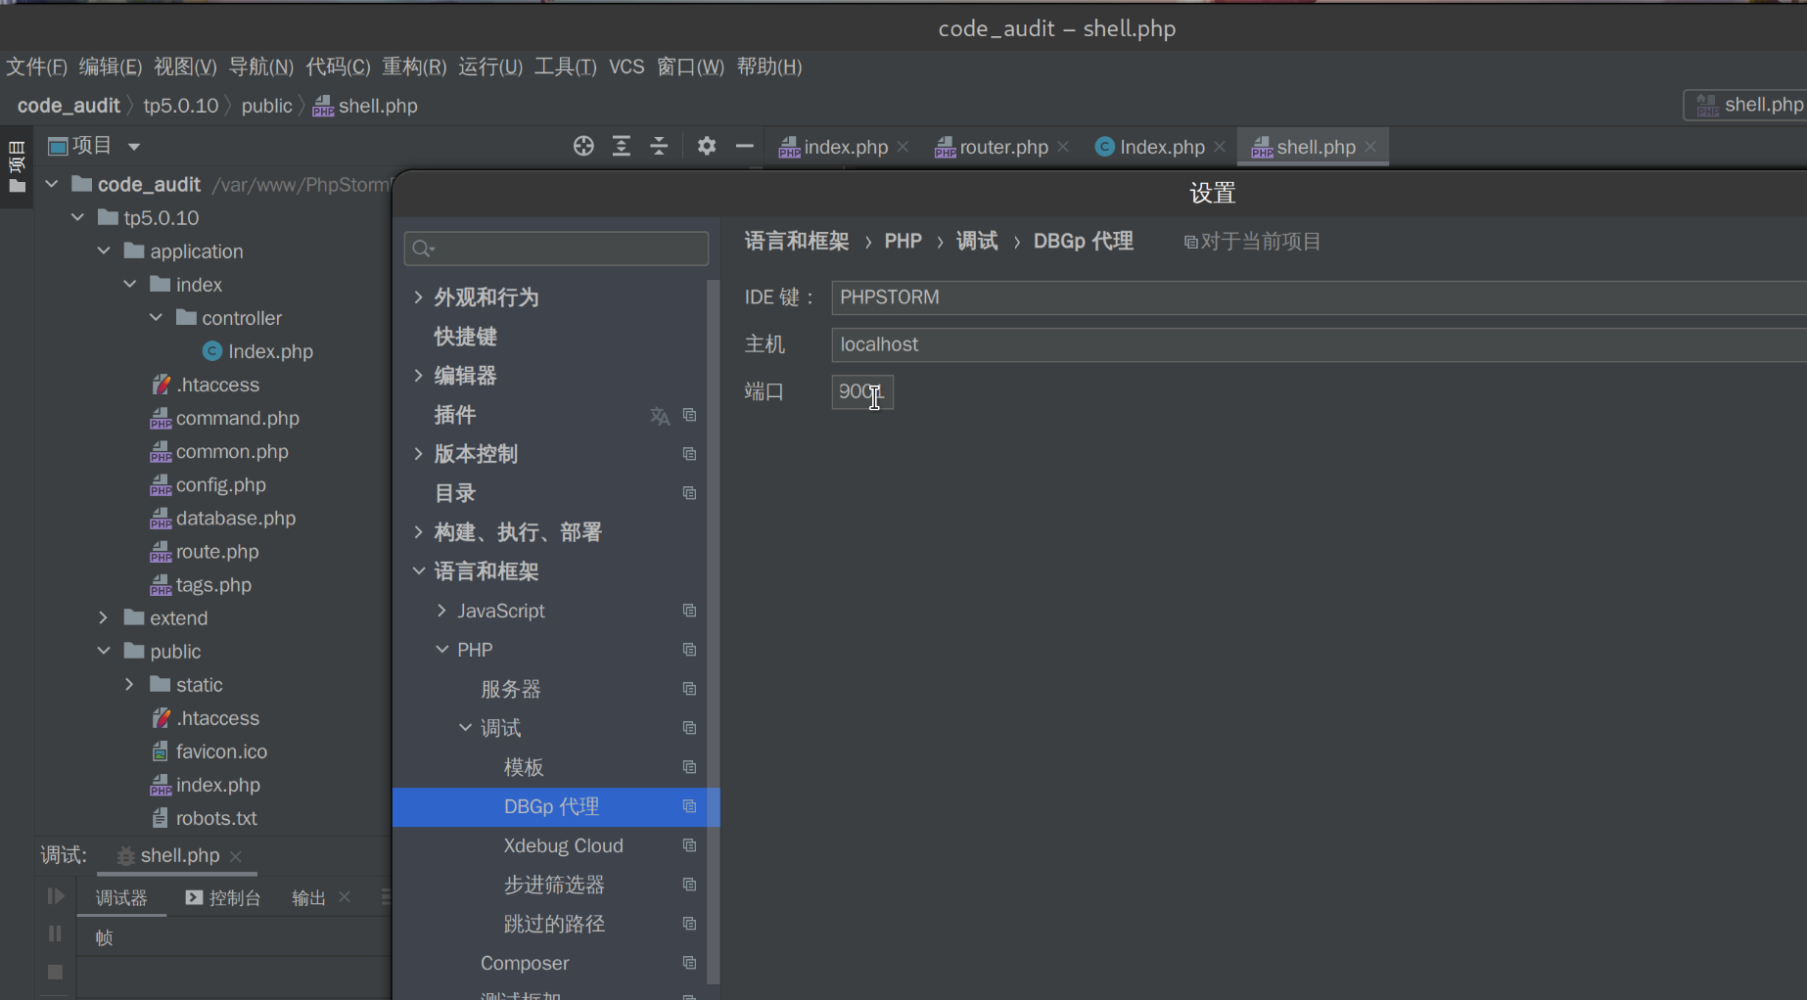Collapse the application folder

point(104,250)
